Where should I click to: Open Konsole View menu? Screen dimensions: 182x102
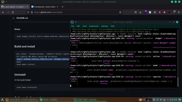point(84,26)
